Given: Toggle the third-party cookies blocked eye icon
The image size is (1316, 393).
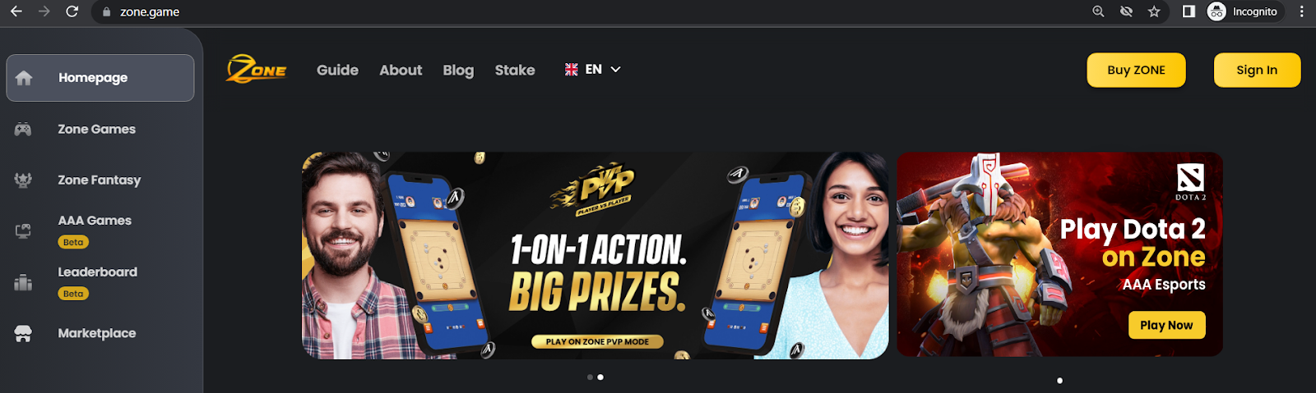Looking at the screenshot, I should pyautogui.click(x=1126, y=11).
